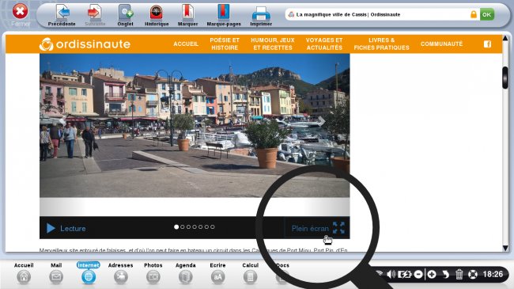Screen dimensions: 514x289
Task: Click the scrollbar up arrow
Action: [x=505, y=39]
